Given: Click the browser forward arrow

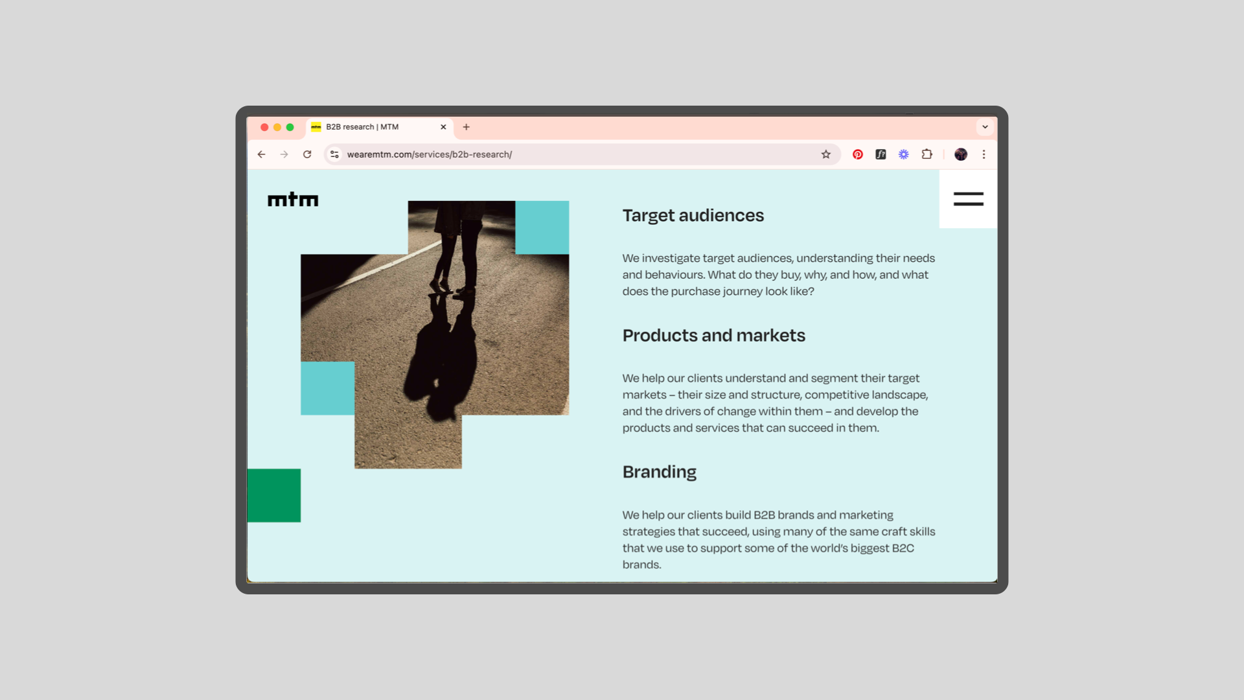Looking at the screenshot, I should [x=284, y=154].
